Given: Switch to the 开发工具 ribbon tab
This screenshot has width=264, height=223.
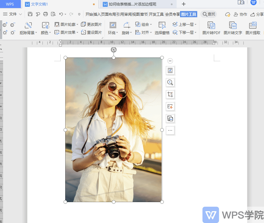Looking at the screenshot, I should (x=156, y=14).
